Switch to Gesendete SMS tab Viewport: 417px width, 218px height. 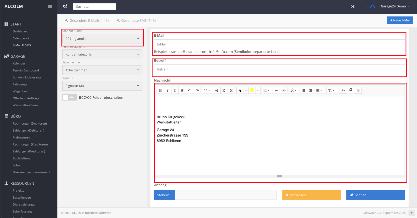[x=136, y=20]
